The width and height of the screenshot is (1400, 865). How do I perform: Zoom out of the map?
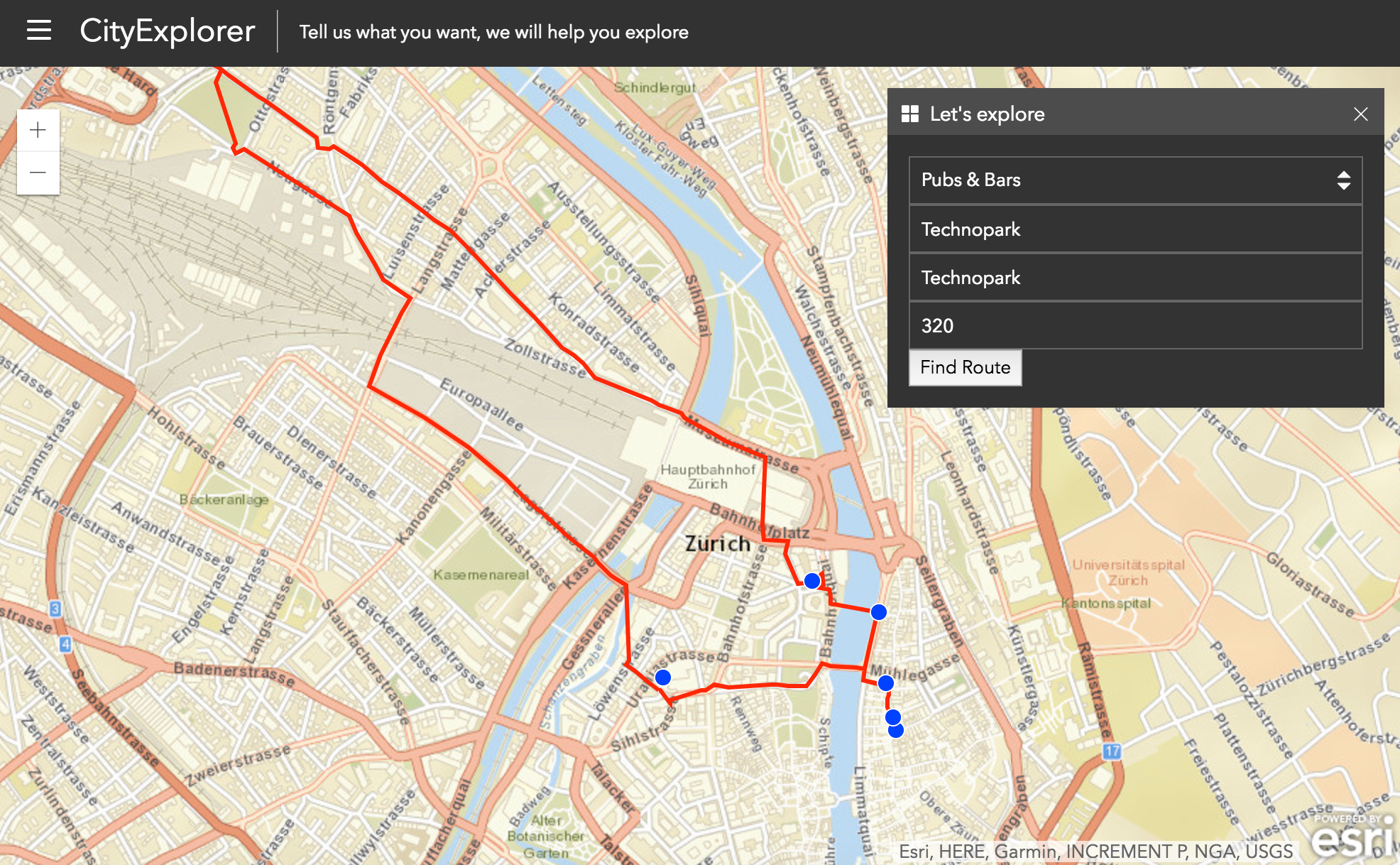click(38, 173)
